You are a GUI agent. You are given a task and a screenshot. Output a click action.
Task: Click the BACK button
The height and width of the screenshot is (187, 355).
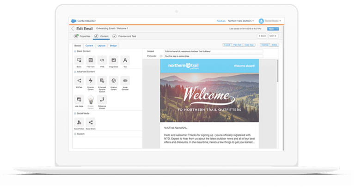coord(263,36)
